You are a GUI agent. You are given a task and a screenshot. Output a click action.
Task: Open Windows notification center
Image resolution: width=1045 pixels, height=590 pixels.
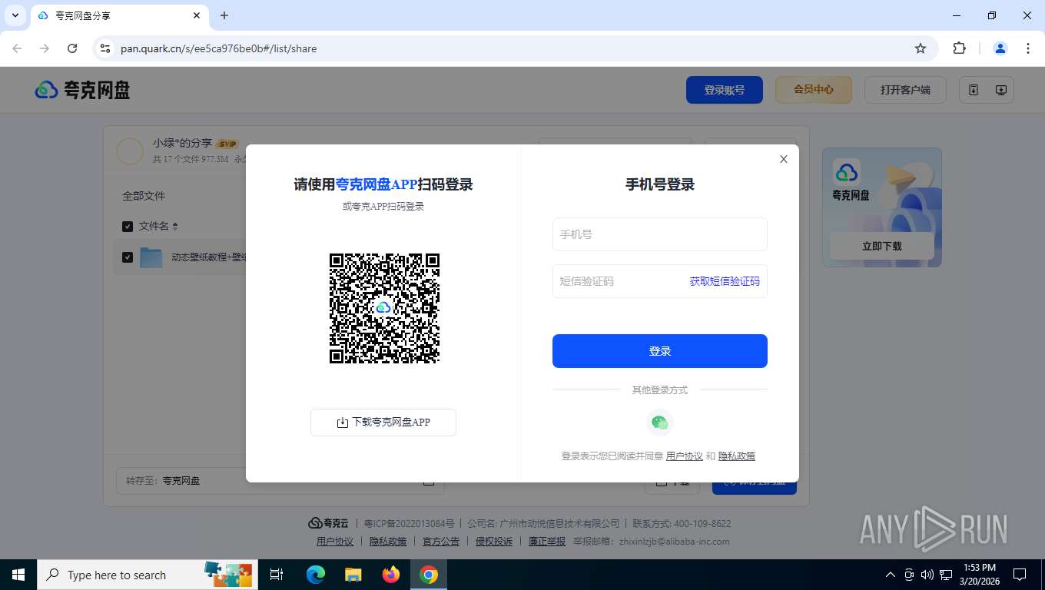coord(1020,575)
